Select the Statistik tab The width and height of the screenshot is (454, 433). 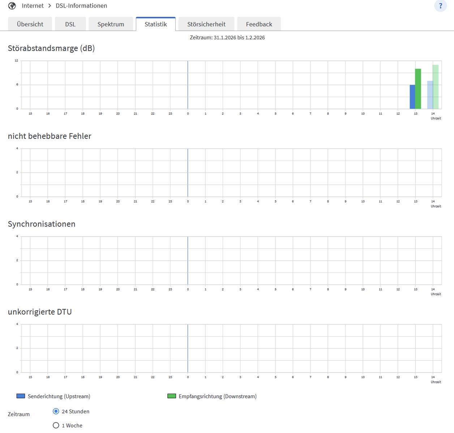coord(156,24)
